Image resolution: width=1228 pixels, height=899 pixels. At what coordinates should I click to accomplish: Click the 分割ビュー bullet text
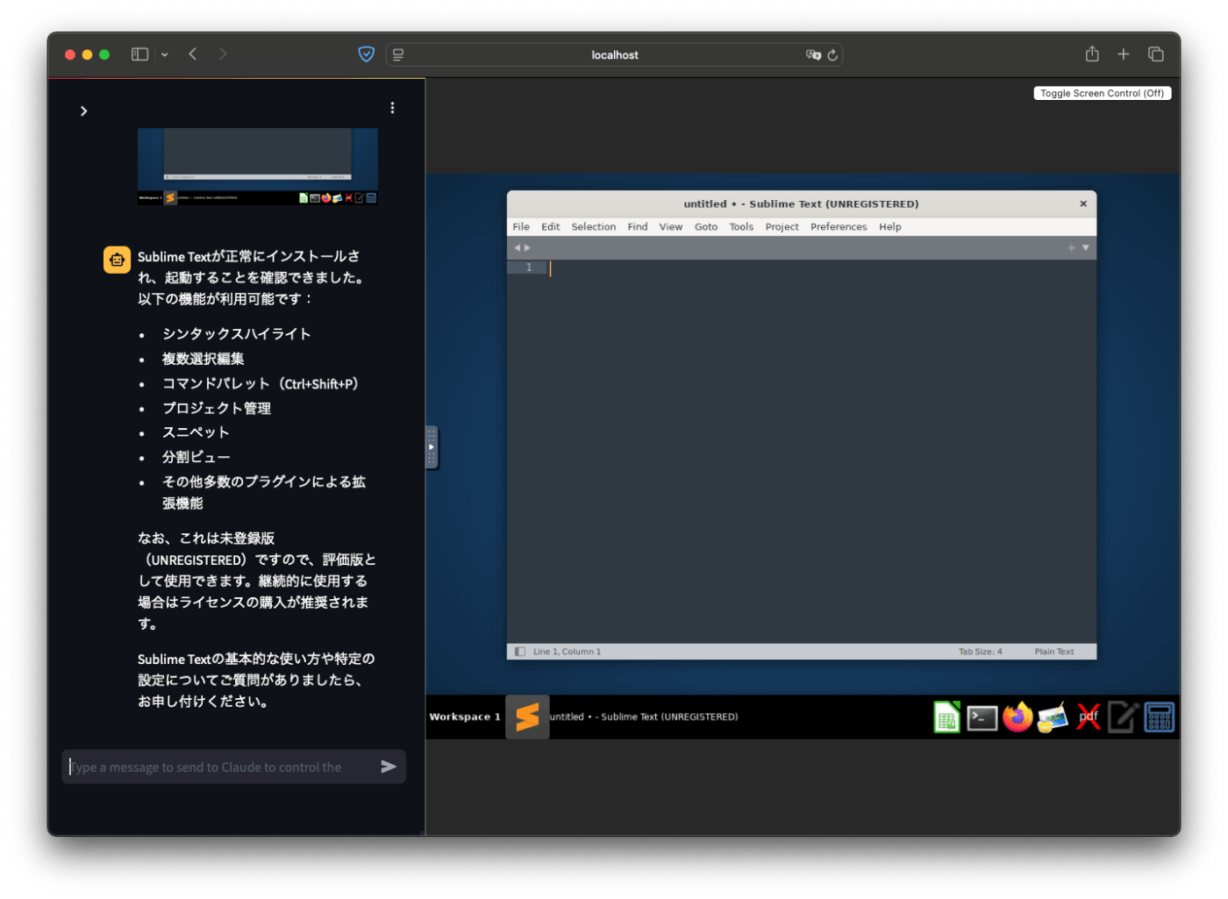[x=196, y=457]
